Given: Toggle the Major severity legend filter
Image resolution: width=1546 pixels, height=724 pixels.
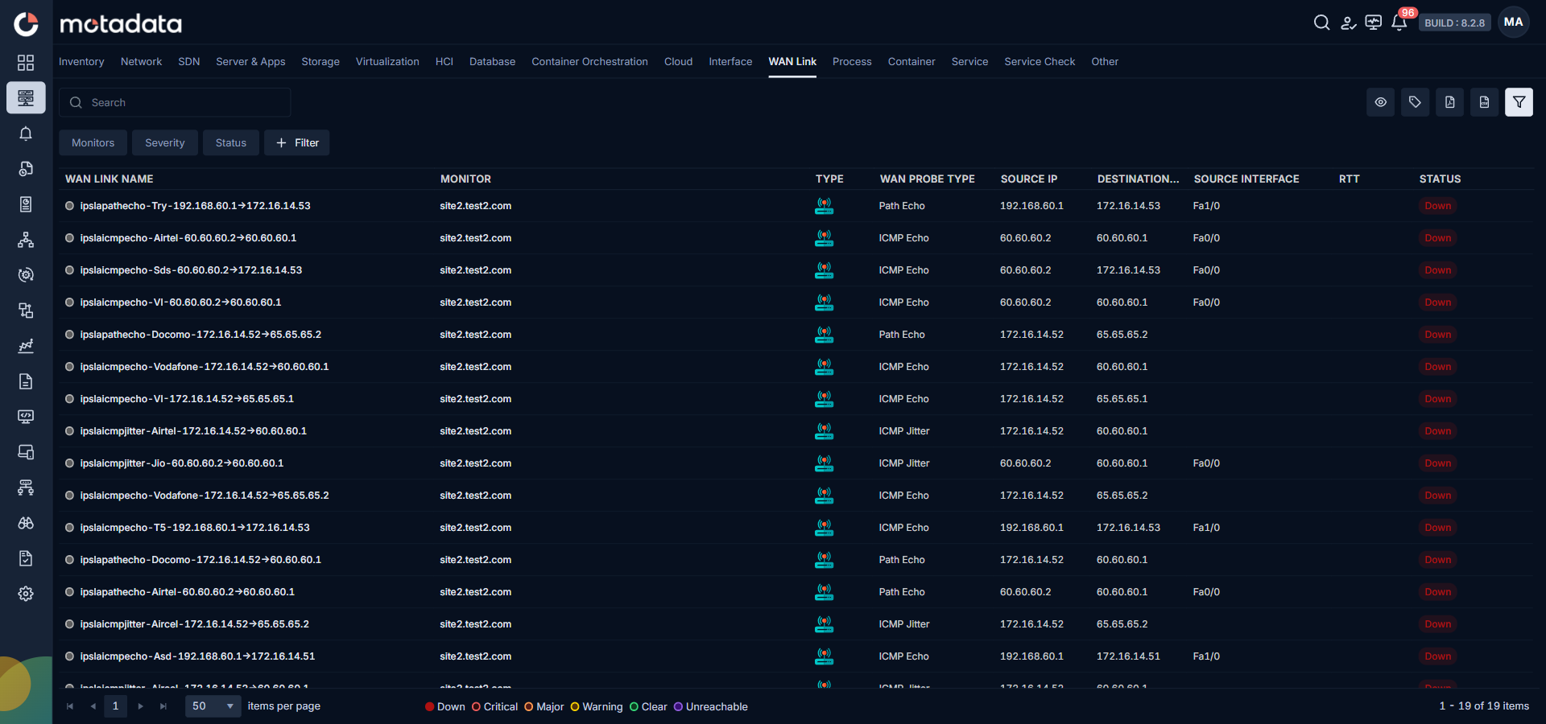Looking at the screenshot, I should pos(544,707).
